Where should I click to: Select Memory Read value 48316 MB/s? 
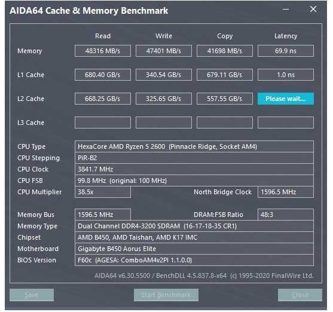pyautogui.click(x=103, y=51)
